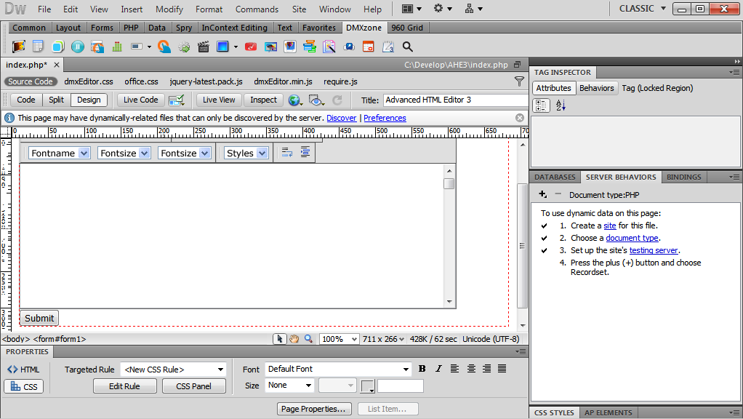This screenshot has width=743, height=419.
Task: Switch to Split view
Action: tap(56, 100)
